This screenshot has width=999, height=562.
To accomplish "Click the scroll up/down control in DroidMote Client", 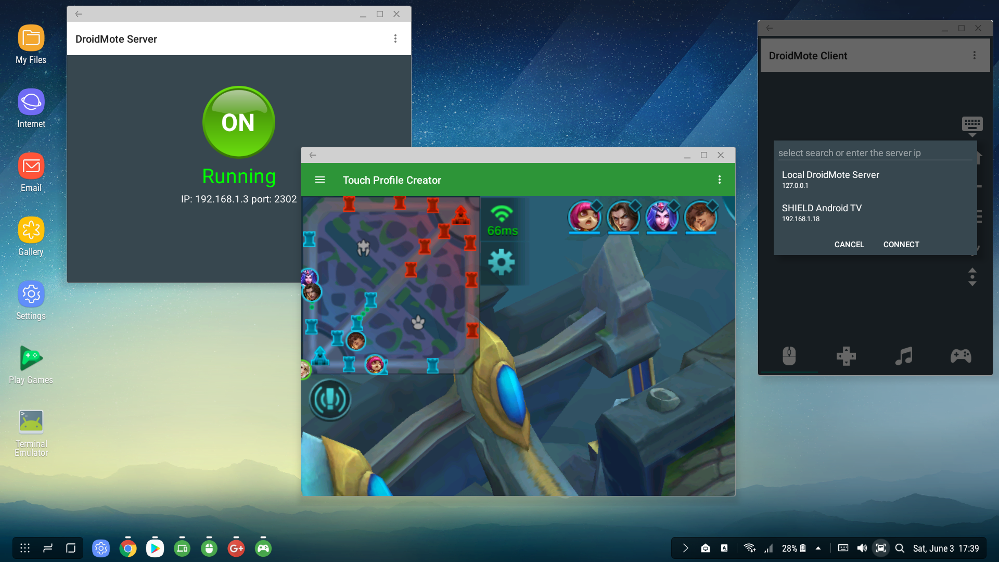I will [x=972, y=277].
